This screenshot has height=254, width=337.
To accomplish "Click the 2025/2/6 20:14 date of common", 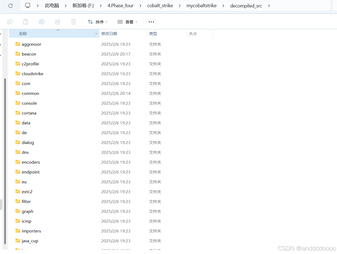I will 116,93.
